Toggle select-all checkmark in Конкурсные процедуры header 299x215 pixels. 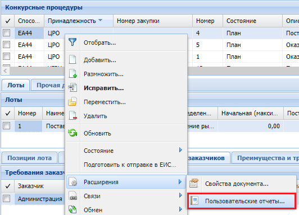[x=8, y=21]
